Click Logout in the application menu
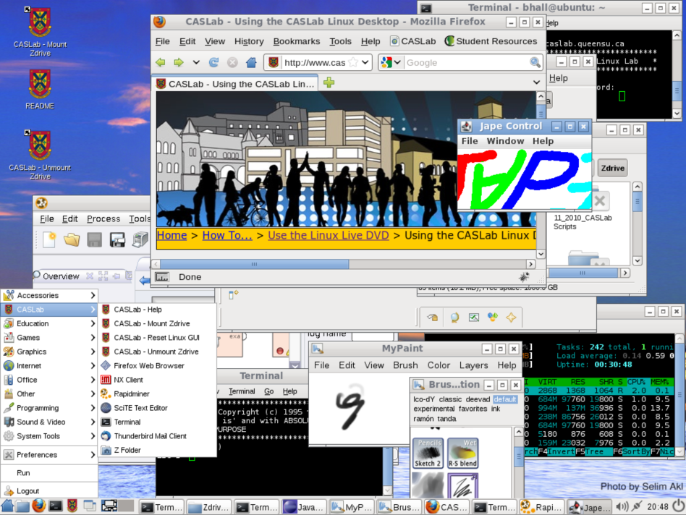This screenshot has height=515, width=686. click(49, 491)
